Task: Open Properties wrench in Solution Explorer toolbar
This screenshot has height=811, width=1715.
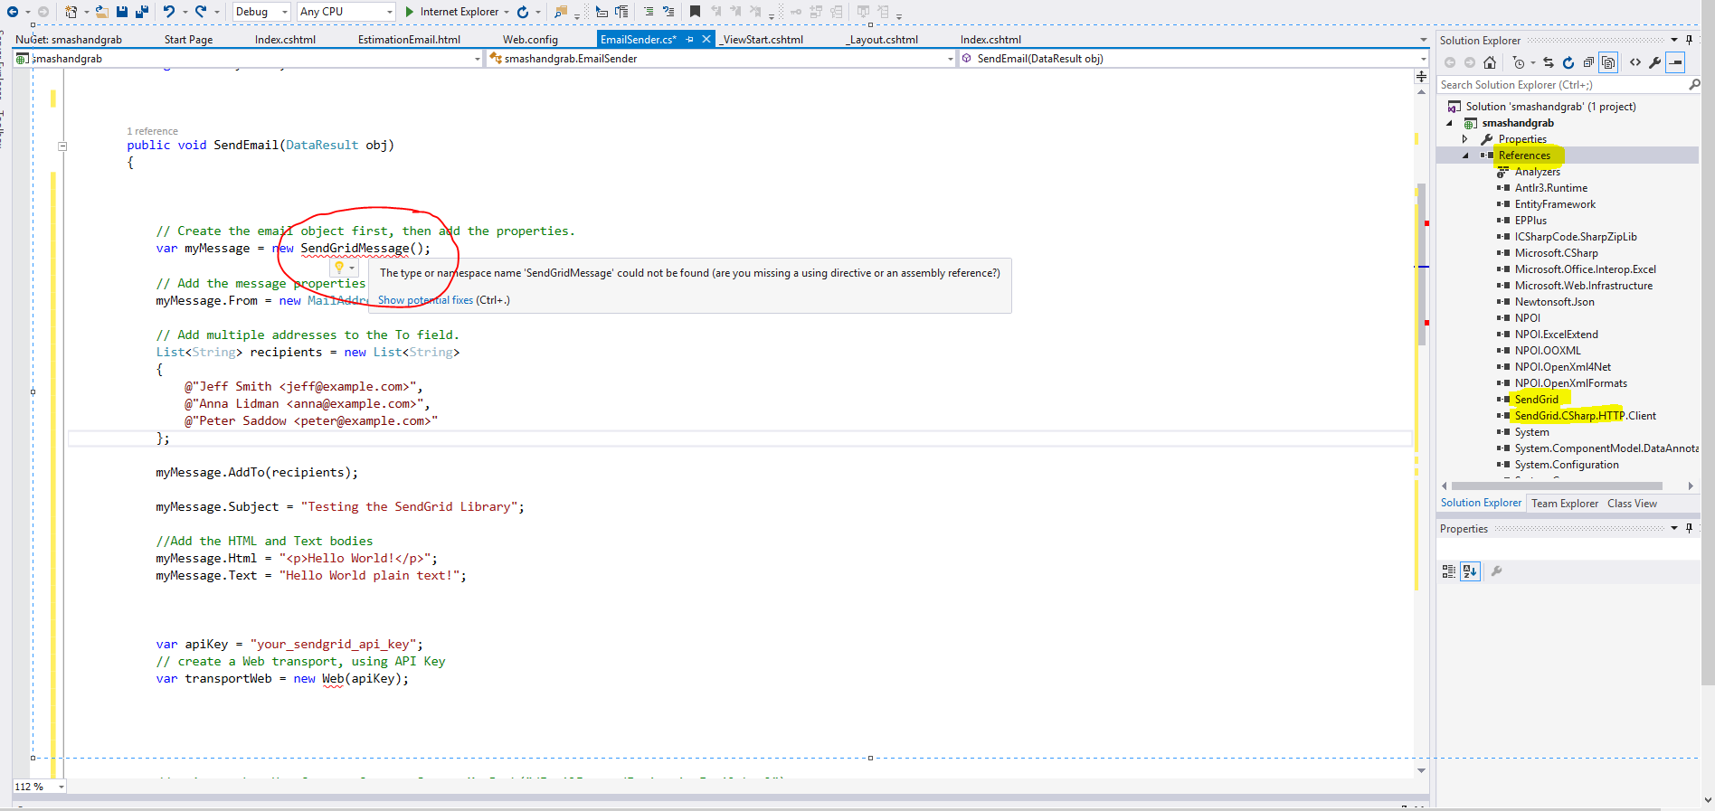Action: pyautogui.click(x=1655, y=62)
